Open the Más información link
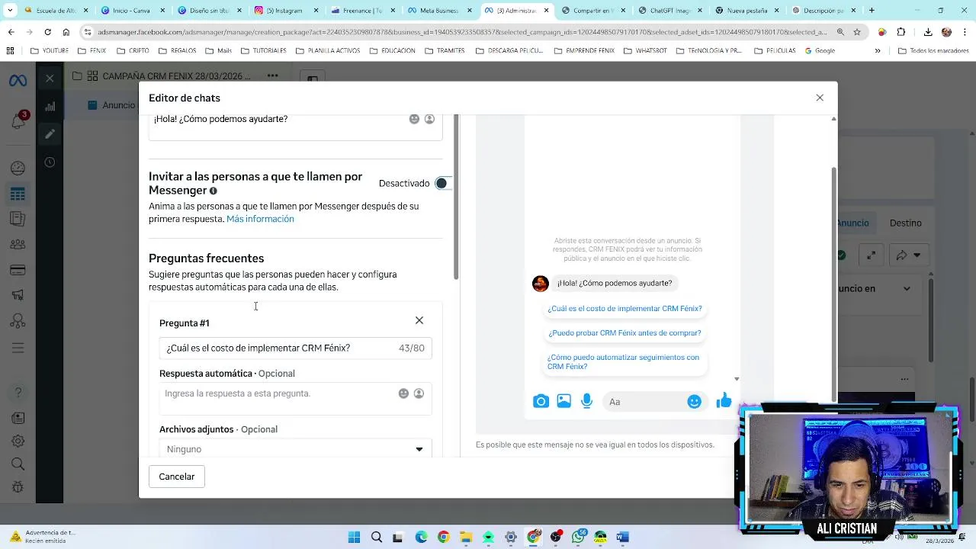 tap(260, 219)
